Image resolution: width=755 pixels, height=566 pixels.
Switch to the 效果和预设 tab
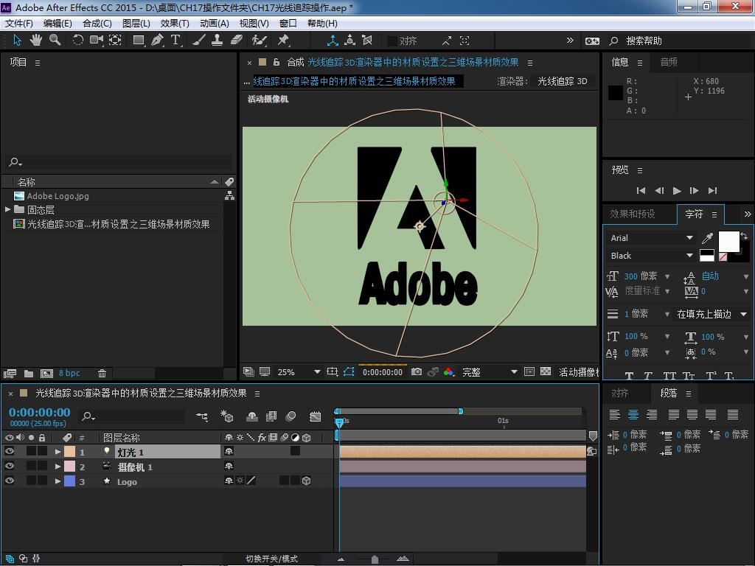(632, 214)
